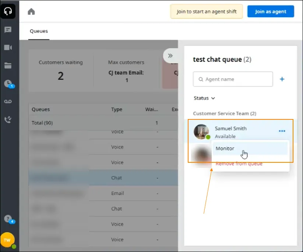303x252 pixels.
Task: Click the Customer Service Team (2) heading
Action: [225, 114]
